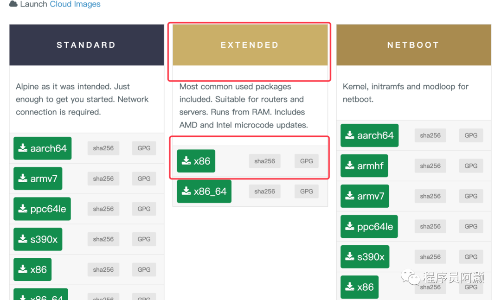Viewport: 501px width, 300px height.
Task: Open sha256 for Standard ppc64le
Action: (103, 209)
